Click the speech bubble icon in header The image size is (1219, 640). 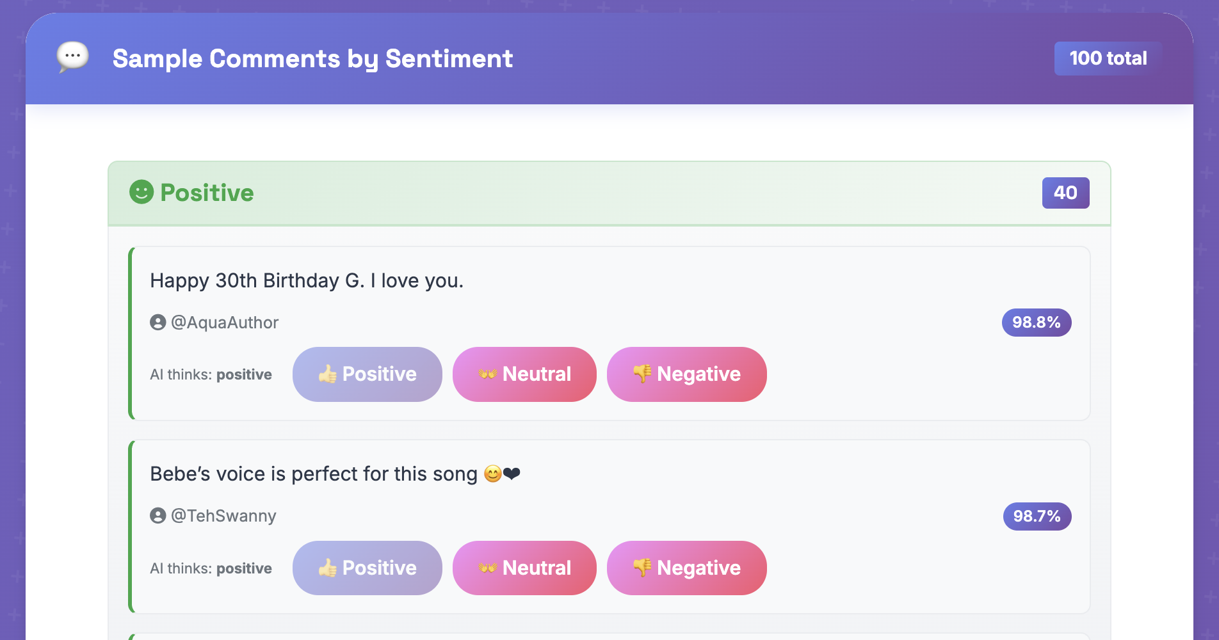coord(72,57)
